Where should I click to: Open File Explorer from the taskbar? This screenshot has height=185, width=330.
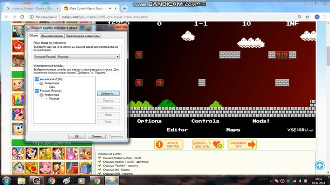point(22,180)
